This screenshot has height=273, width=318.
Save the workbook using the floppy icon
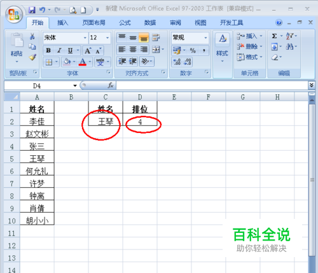point(32,10)
